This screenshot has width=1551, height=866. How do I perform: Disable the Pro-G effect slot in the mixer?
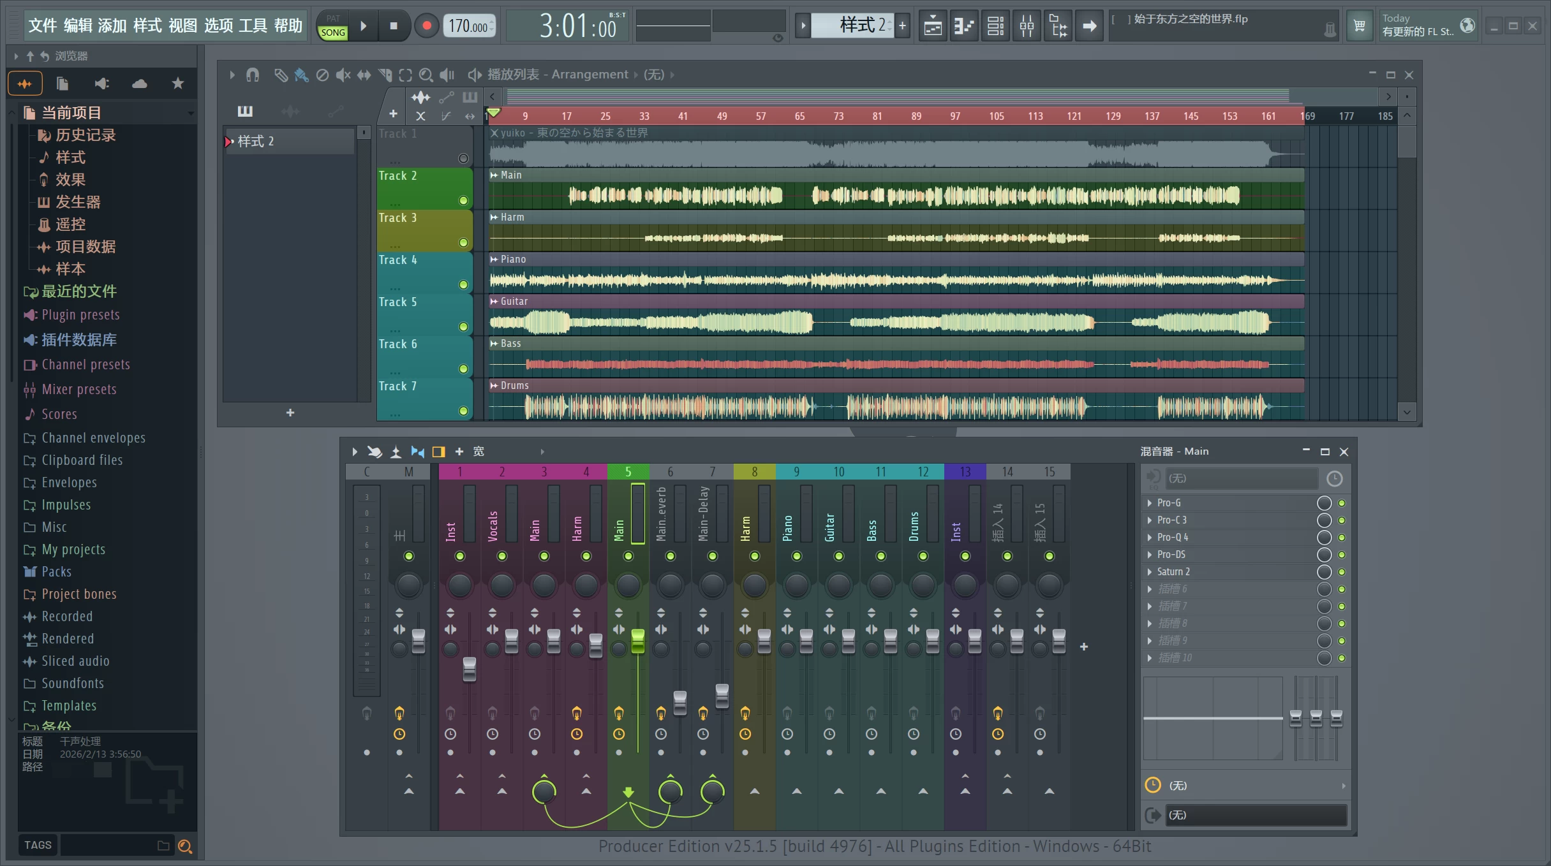(1342, 503)
